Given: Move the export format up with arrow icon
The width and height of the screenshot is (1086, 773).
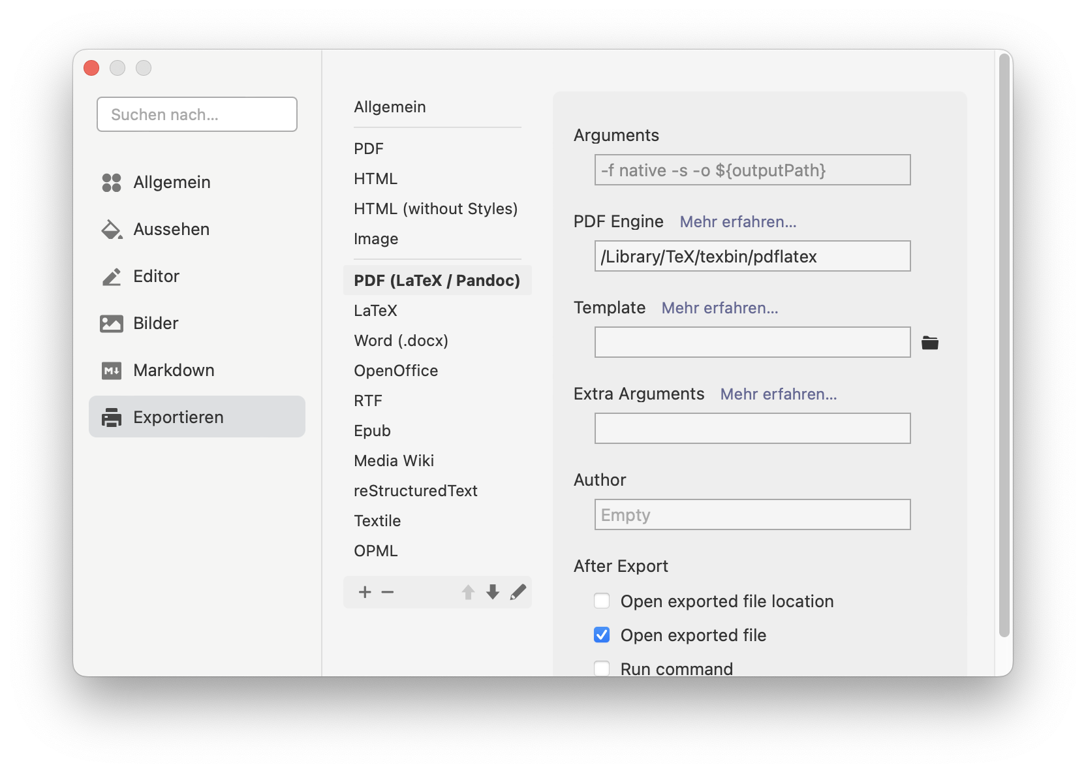Looking at the screenshot, I should coord(469,592).
